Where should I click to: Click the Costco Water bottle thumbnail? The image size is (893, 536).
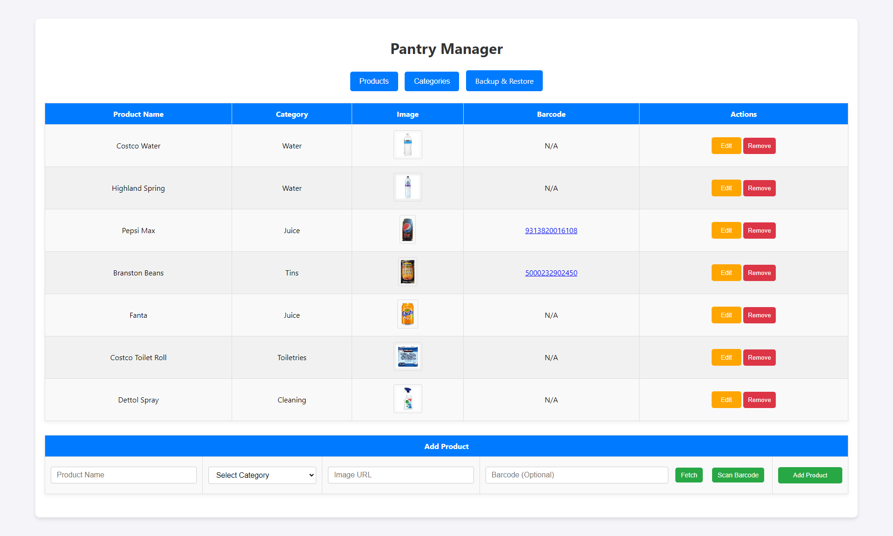coord(407,145)
